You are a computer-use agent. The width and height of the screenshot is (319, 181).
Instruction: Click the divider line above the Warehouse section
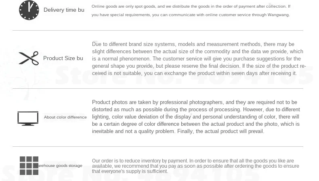point(158,146)
